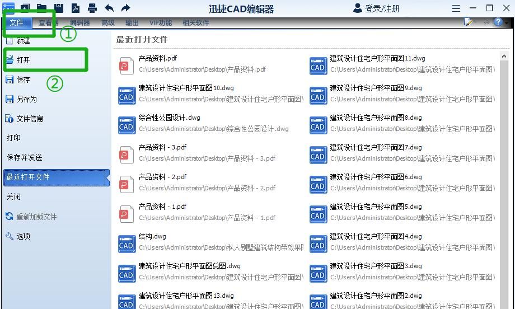Screen dimensions: 515x309
Task: Click the CAD icon beside 建筑设计住宅户形平面图10.dwg
Action: [127, 96]
